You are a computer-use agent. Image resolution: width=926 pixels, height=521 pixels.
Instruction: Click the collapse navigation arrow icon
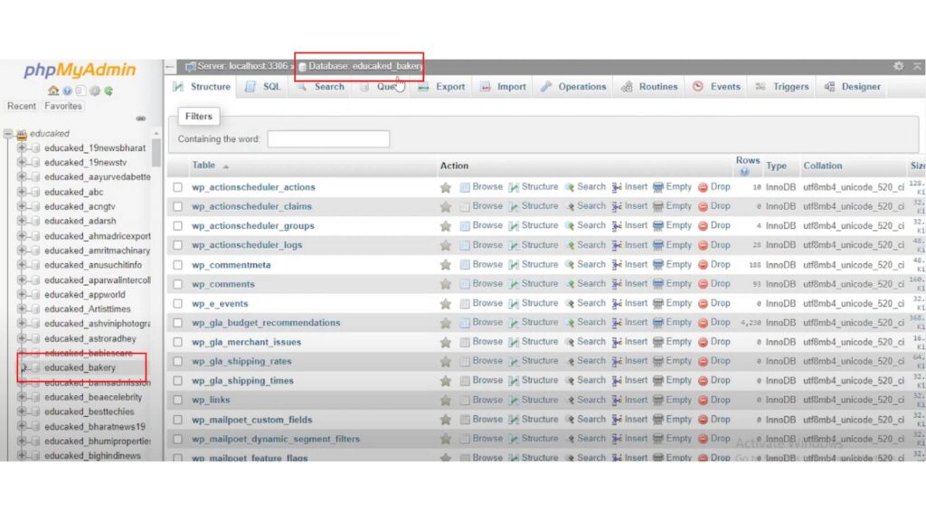[x=170, y=66]
